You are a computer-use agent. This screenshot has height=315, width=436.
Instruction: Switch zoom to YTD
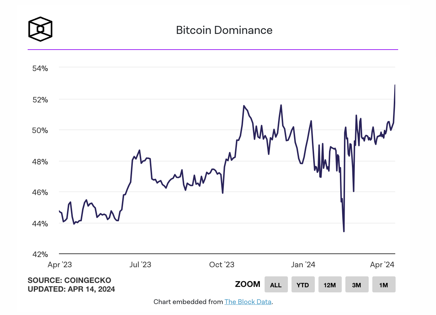[303, 285]
